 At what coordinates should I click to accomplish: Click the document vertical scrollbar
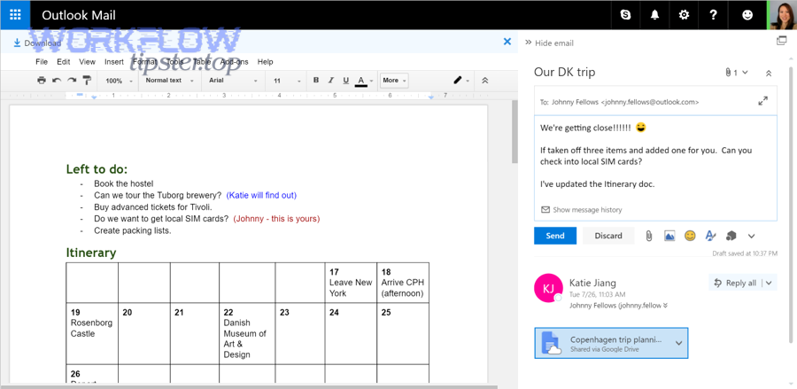(x=515, y=131)
